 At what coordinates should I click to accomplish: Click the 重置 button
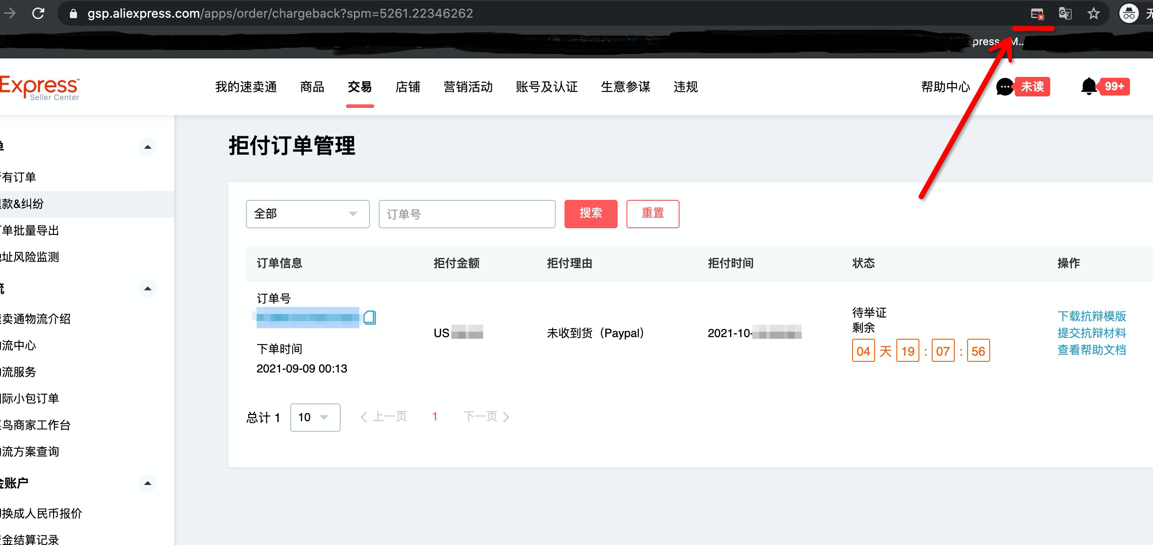pos(653,214)
